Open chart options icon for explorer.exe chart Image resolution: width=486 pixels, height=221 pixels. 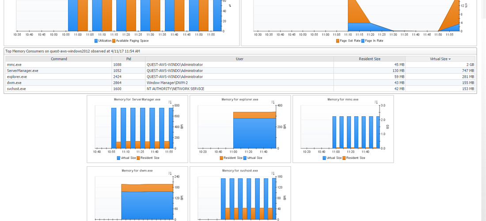point(273,102)
